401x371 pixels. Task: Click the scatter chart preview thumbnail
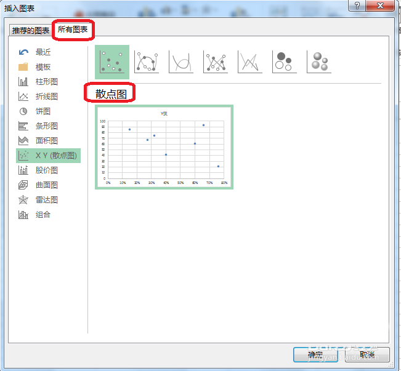164,147
